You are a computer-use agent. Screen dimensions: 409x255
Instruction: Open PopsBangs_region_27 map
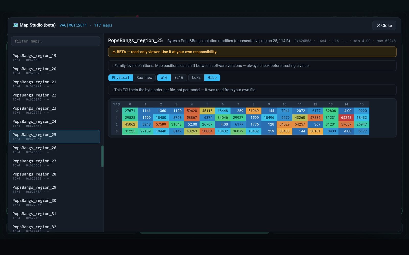click(x=54, y=163)
